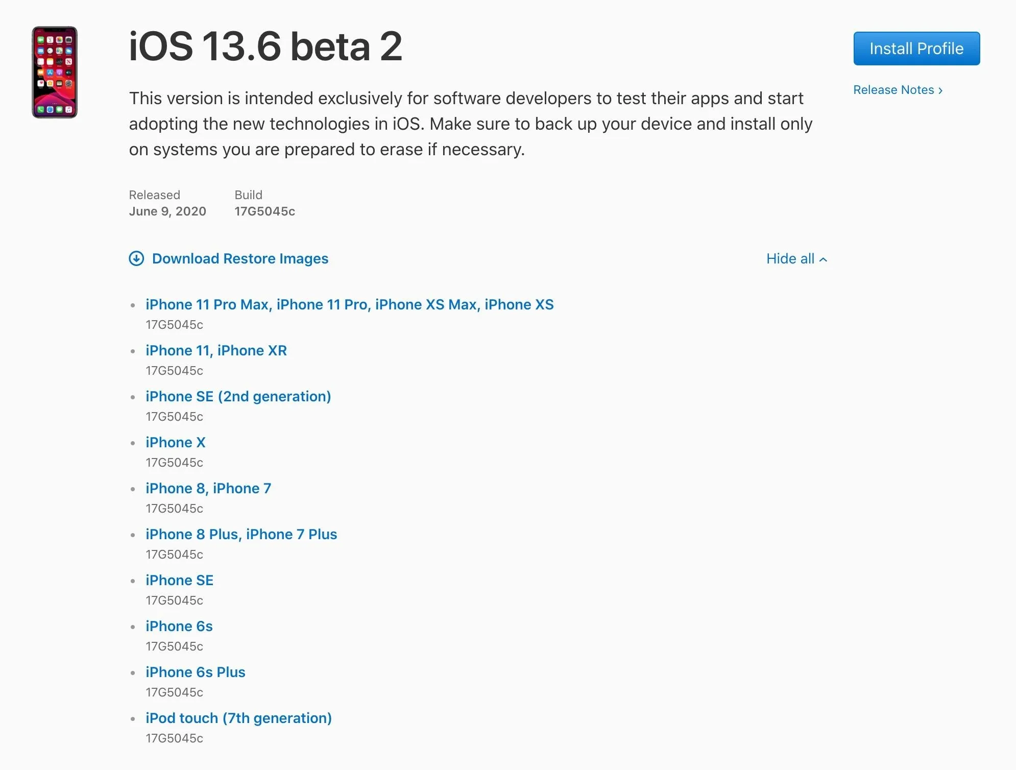This screenshot has height=770, width=1016.
Task: Download iPhone 11 Pro Max restore image
Action: click(x=349, y=305)
